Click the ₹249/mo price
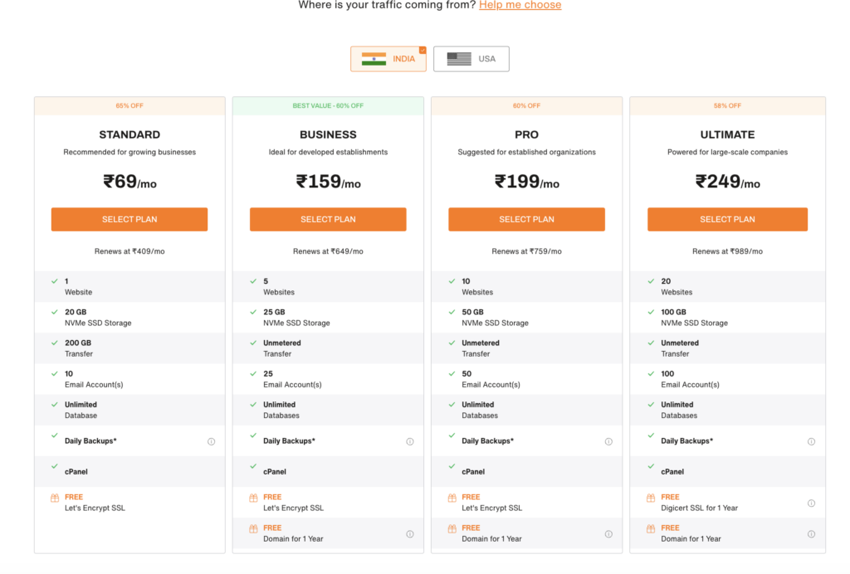 [727, 182]
